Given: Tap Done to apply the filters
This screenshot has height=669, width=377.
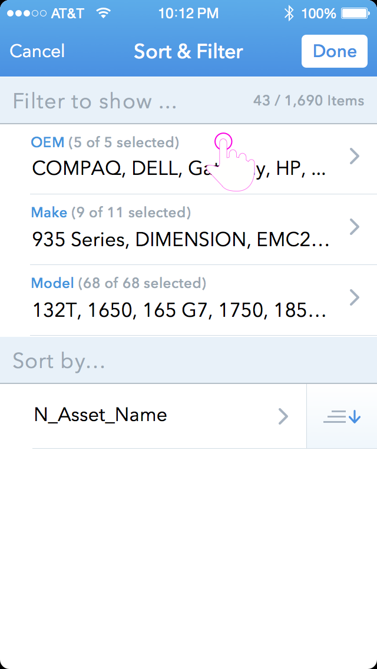Looking at the screenshot, I should tap(334, 51).
